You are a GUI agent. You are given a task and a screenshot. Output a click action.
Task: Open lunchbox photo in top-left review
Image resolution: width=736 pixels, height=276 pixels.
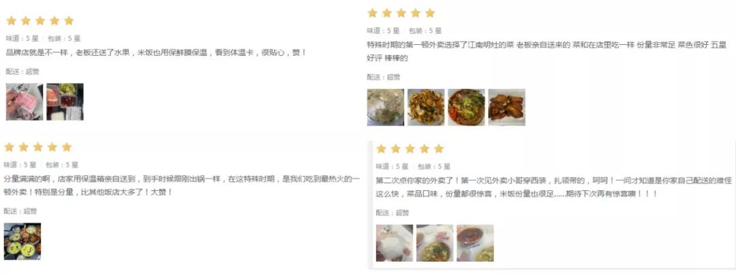[65, 102]
